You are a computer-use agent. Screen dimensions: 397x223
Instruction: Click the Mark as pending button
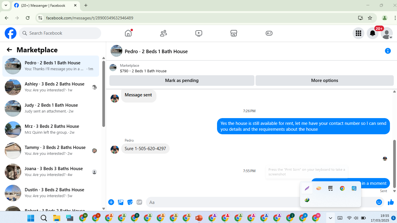182,81
